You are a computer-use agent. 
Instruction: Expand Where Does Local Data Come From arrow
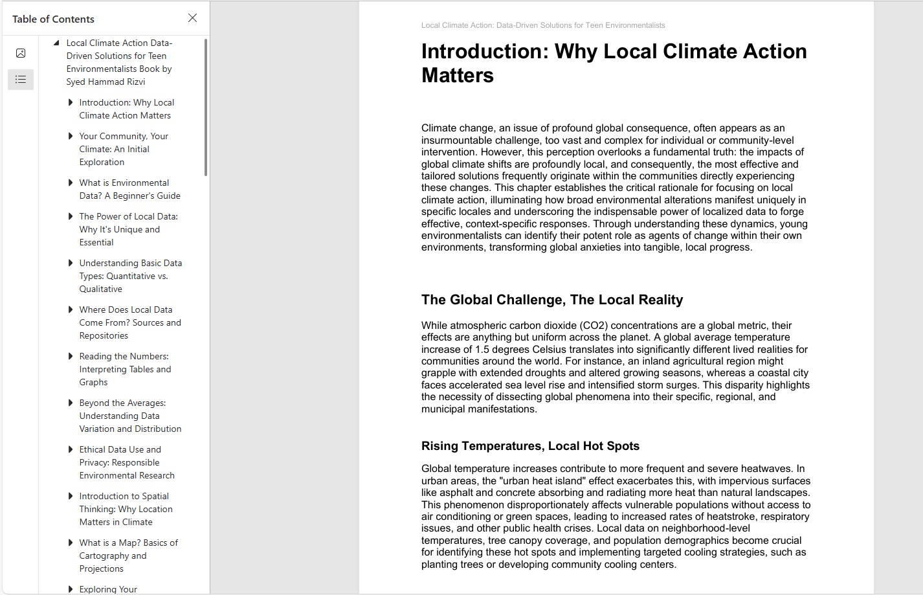tap(70, 309)
